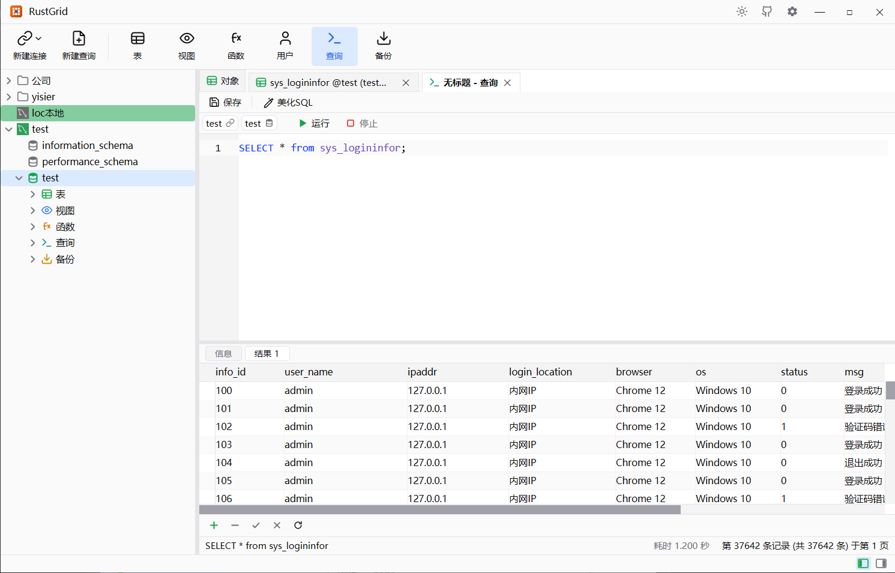Click the refresh icon below results grid
This screenshot has width=895, height=573.
[298, 525]
